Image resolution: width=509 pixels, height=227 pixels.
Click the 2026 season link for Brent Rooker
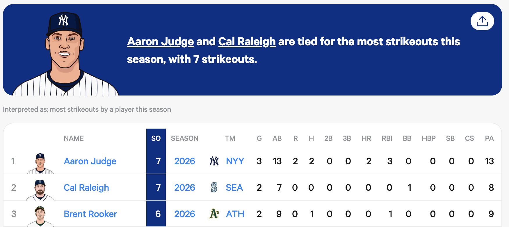(184, 214)
